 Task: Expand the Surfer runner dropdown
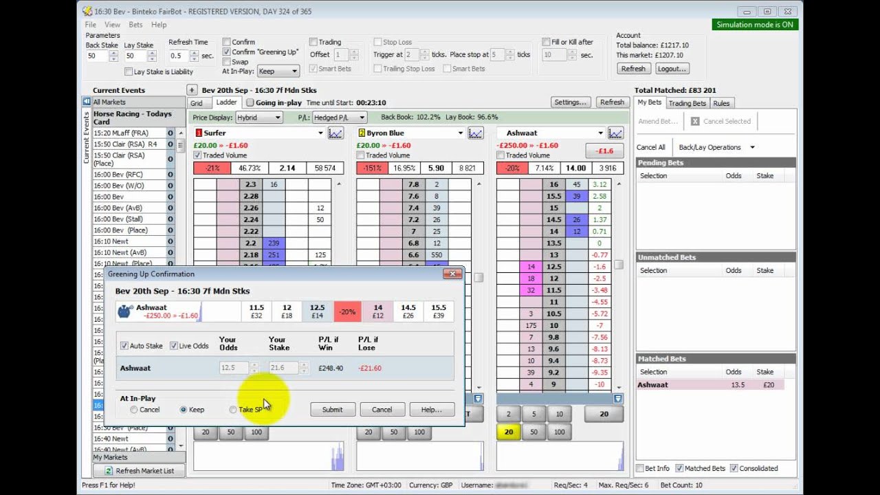(x=320, y=133)
